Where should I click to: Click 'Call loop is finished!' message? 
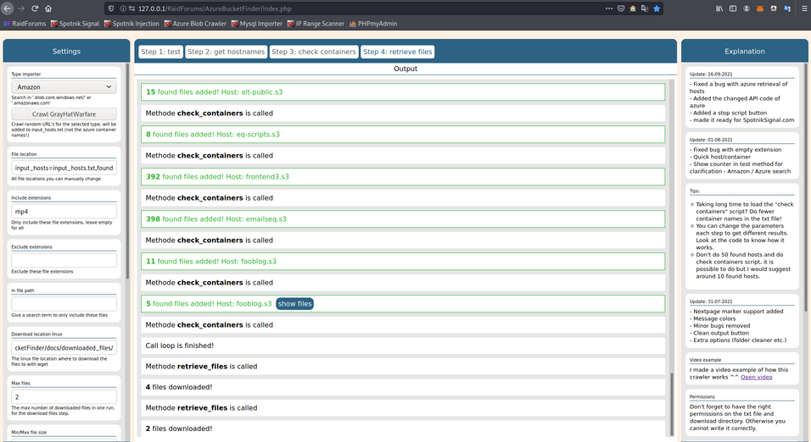(x=403, y=345)
